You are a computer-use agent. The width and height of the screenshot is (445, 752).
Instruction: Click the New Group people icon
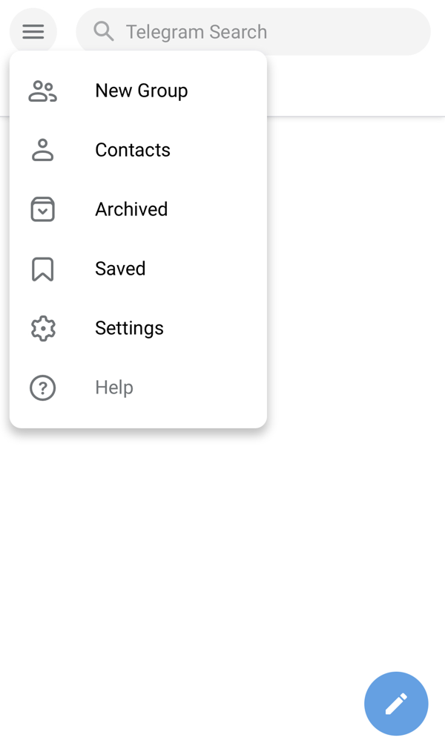point(42,91)
